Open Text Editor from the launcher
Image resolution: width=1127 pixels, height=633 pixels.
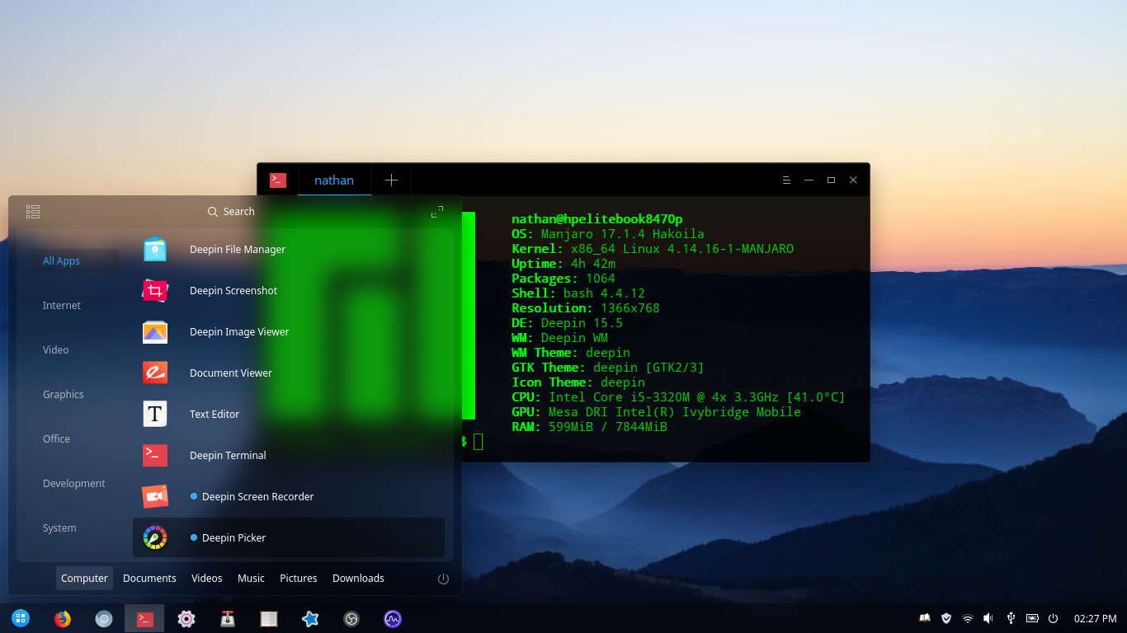click(x=289, y=414)
